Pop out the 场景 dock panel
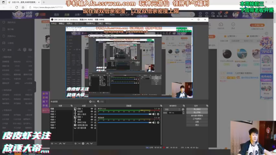Image resolution: width=276 pixels, height=155 pixels. tap(71, 106)
